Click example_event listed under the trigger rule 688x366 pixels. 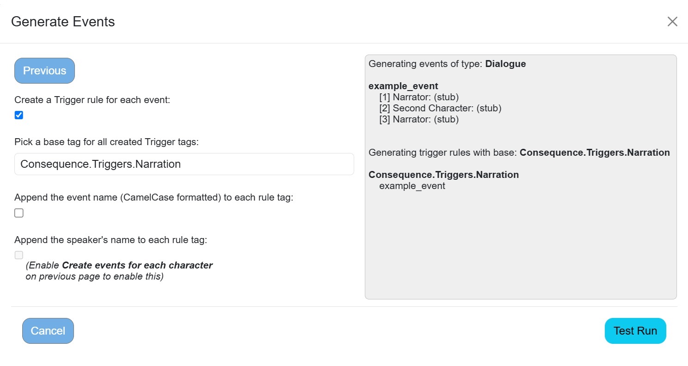tap(412, 186)
